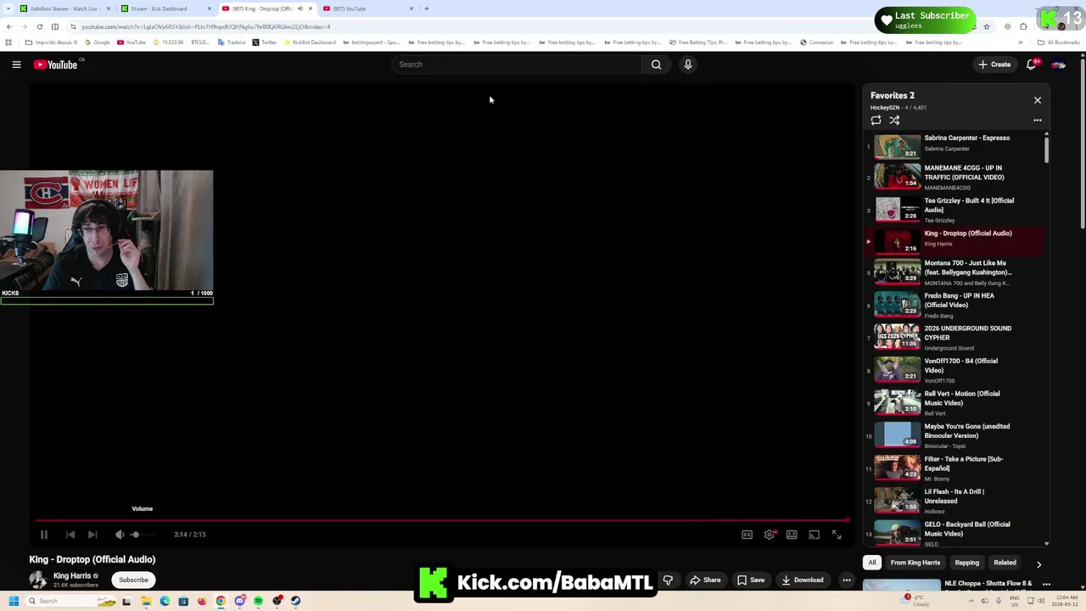Play Montana 700 - Just Like Me

(954, 272)
